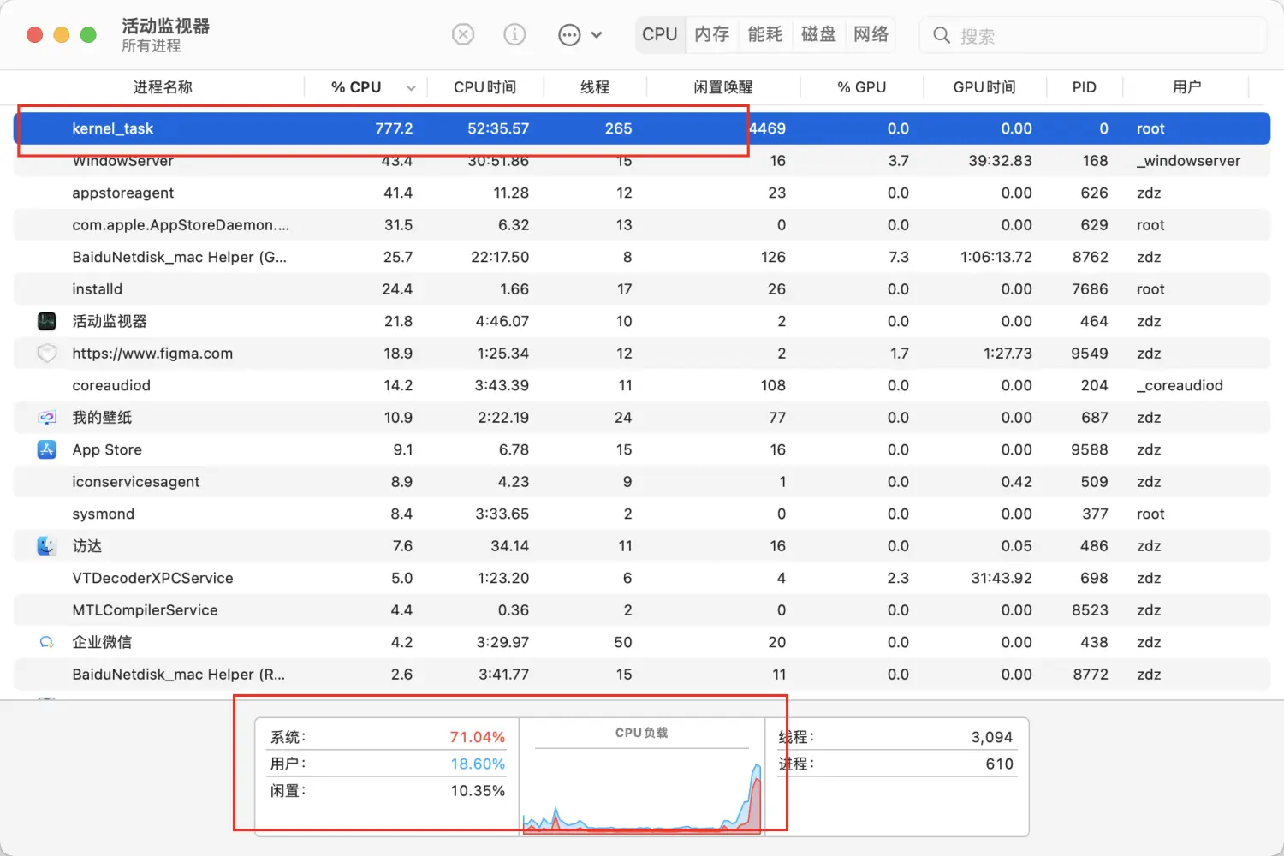
Task: Sort by the 线程 column header
Action: point(595,87)
